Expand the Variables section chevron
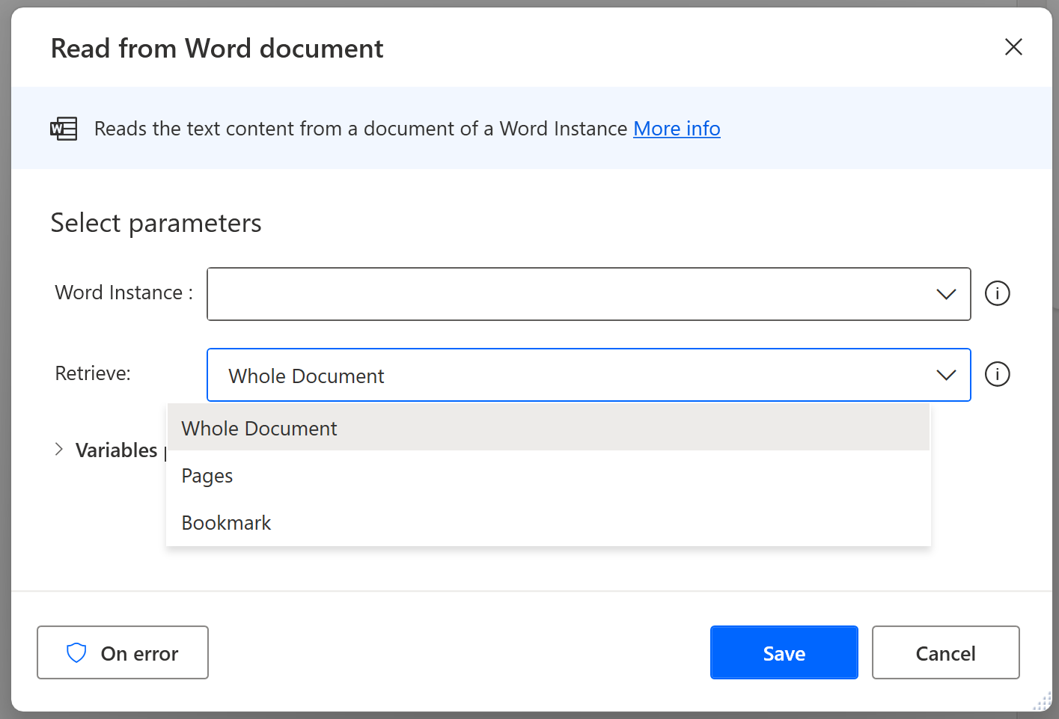 tap(59, 449)
